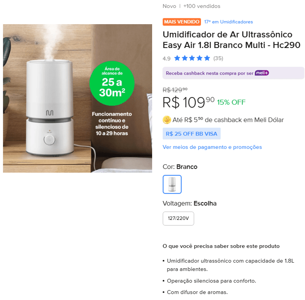Screen dimensions: 305x300
Task: Click the +100 vendidos text
Action: pos(202,6)
